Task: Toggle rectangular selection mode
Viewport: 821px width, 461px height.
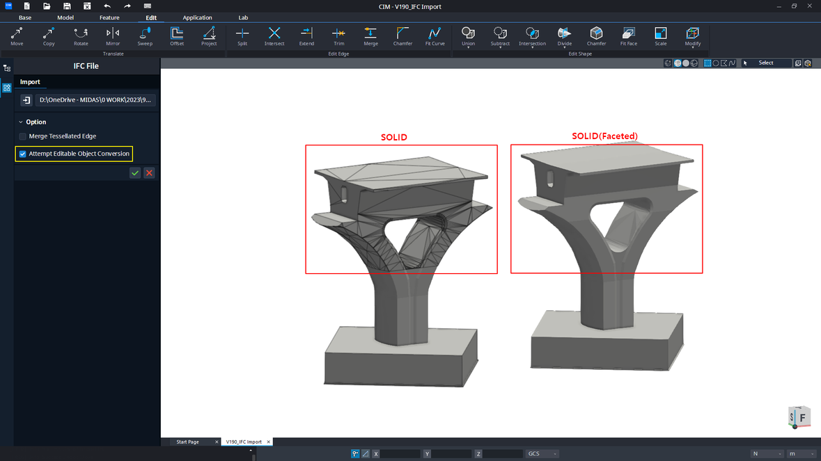Action: tap(707, 63)
